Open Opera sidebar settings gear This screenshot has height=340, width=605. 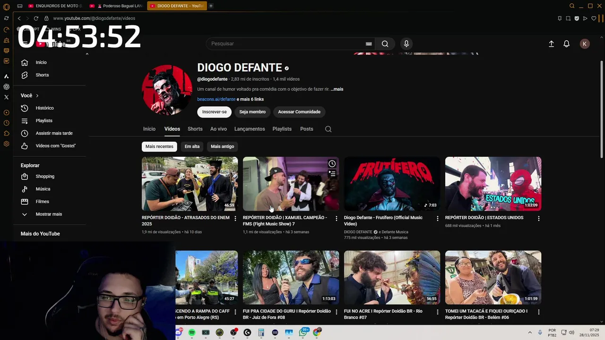[x=6, y=144]
